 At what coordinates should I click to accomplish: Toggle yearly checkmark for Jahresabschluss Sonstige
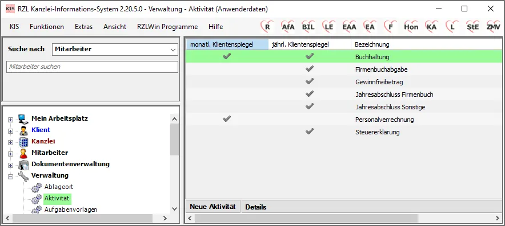pos(310,106)
